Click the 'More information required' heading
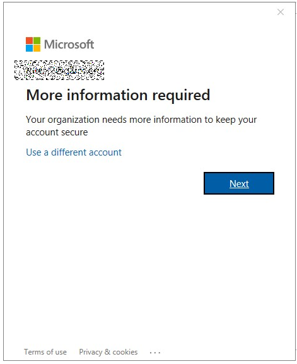Image resolution: width=297 pixels, height=364 pixels. pos(118,95)
